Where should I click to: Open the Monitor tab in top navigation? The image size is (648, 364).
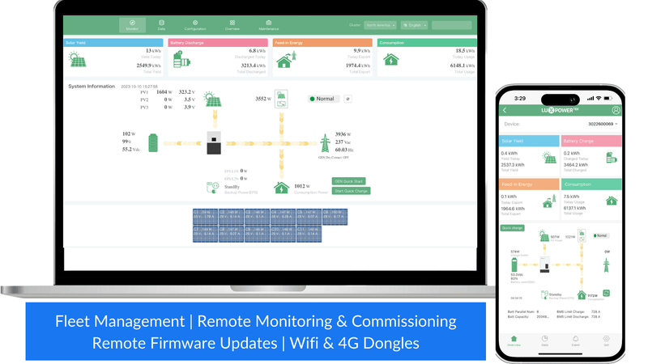point(132,25)
